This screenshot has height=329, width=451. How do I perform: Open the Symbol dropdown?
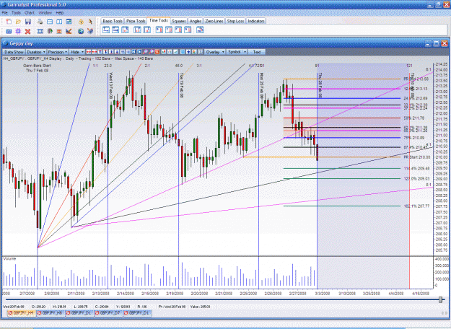coord(237,52)
